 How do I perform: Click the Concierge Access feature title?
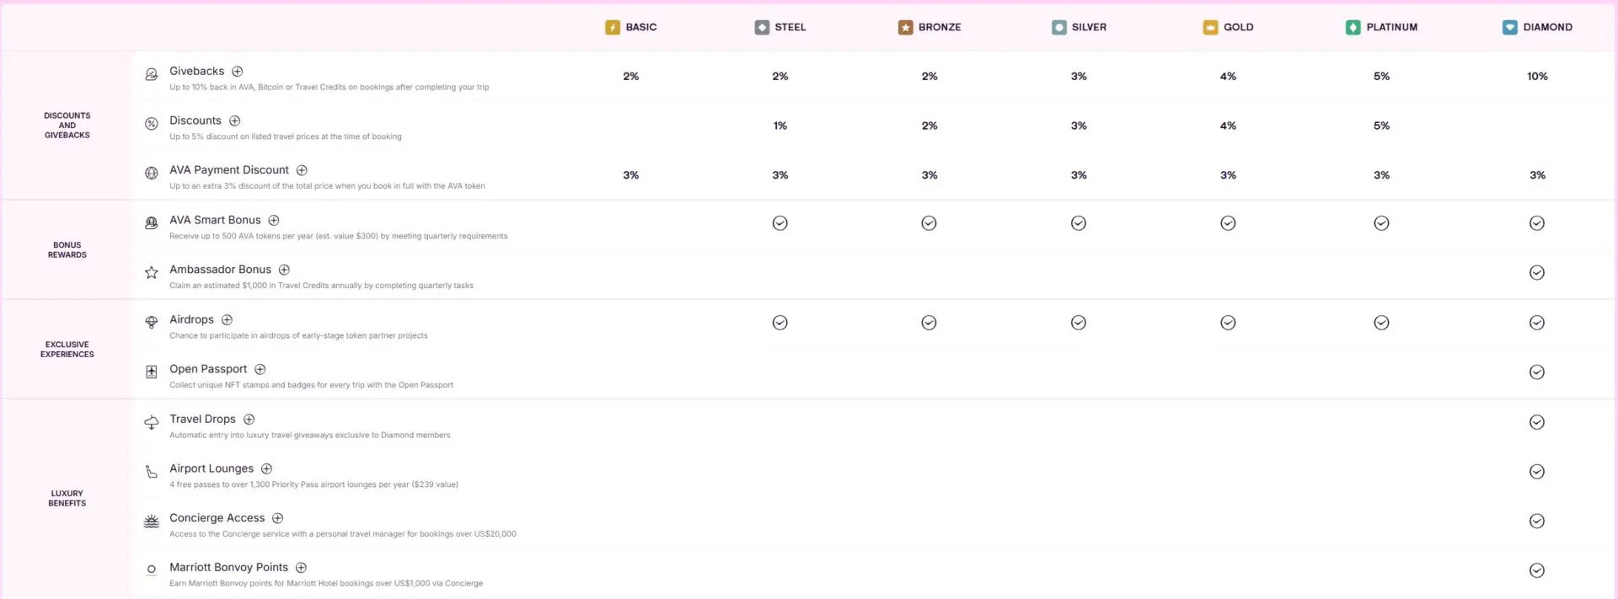(x=217, y=518)
